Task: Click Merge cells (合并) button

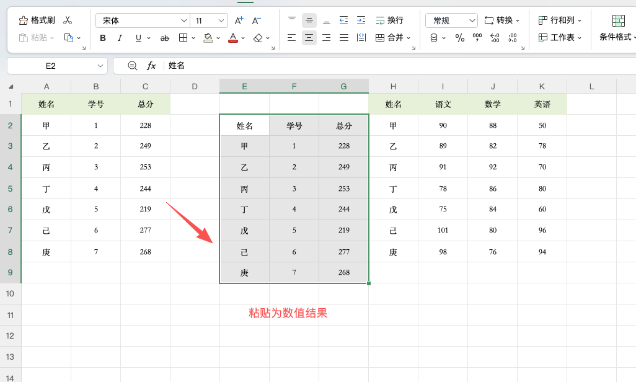Action: point(389,38)
